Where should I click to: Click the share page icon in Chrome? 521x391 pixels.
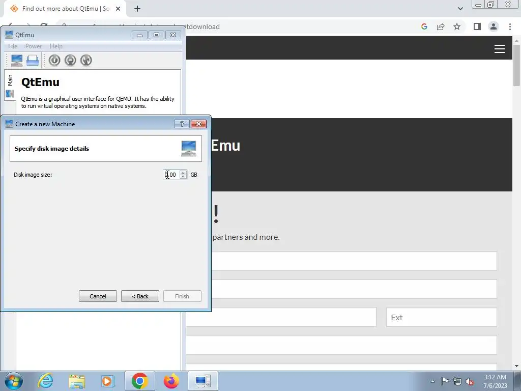pos(441,26)
